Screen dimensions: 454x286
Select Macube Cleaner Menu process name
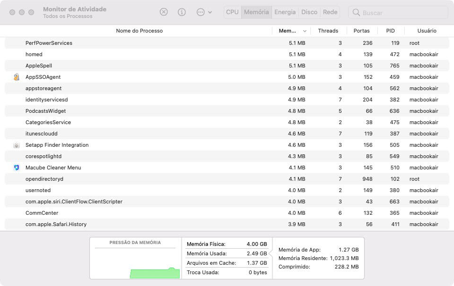click(53, 168)
